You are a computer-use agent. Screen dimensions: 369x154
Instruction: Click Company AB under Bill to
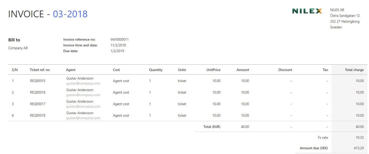click(18, 48)
